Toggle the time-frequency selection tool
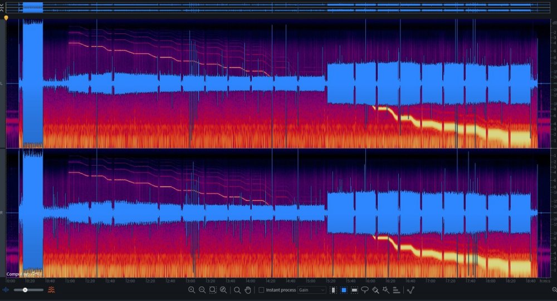The width and height of the screenshot is (557, 301). [344, 290]
